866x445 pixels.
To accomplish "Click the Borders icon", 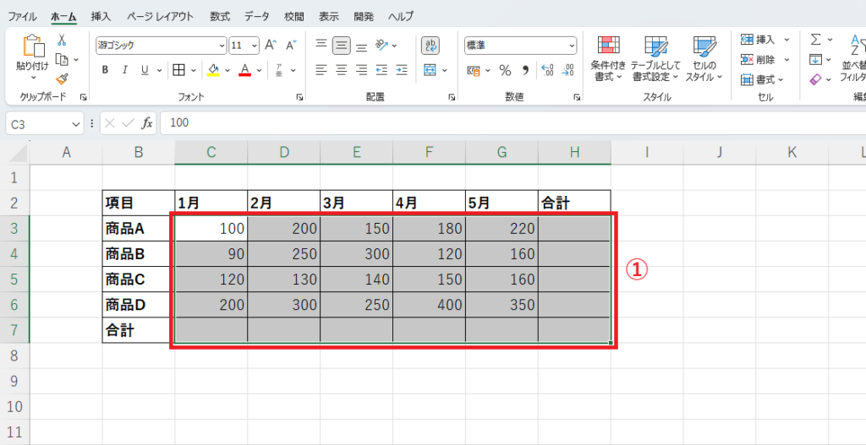I will tap(178, 70).
